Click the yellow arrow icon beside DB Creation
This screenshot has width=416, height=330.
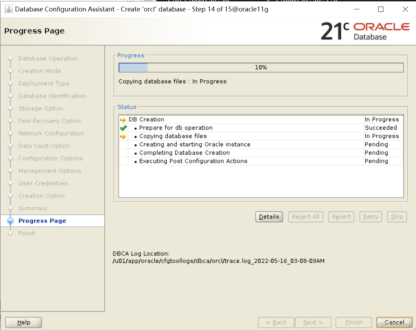pos(123,120)
